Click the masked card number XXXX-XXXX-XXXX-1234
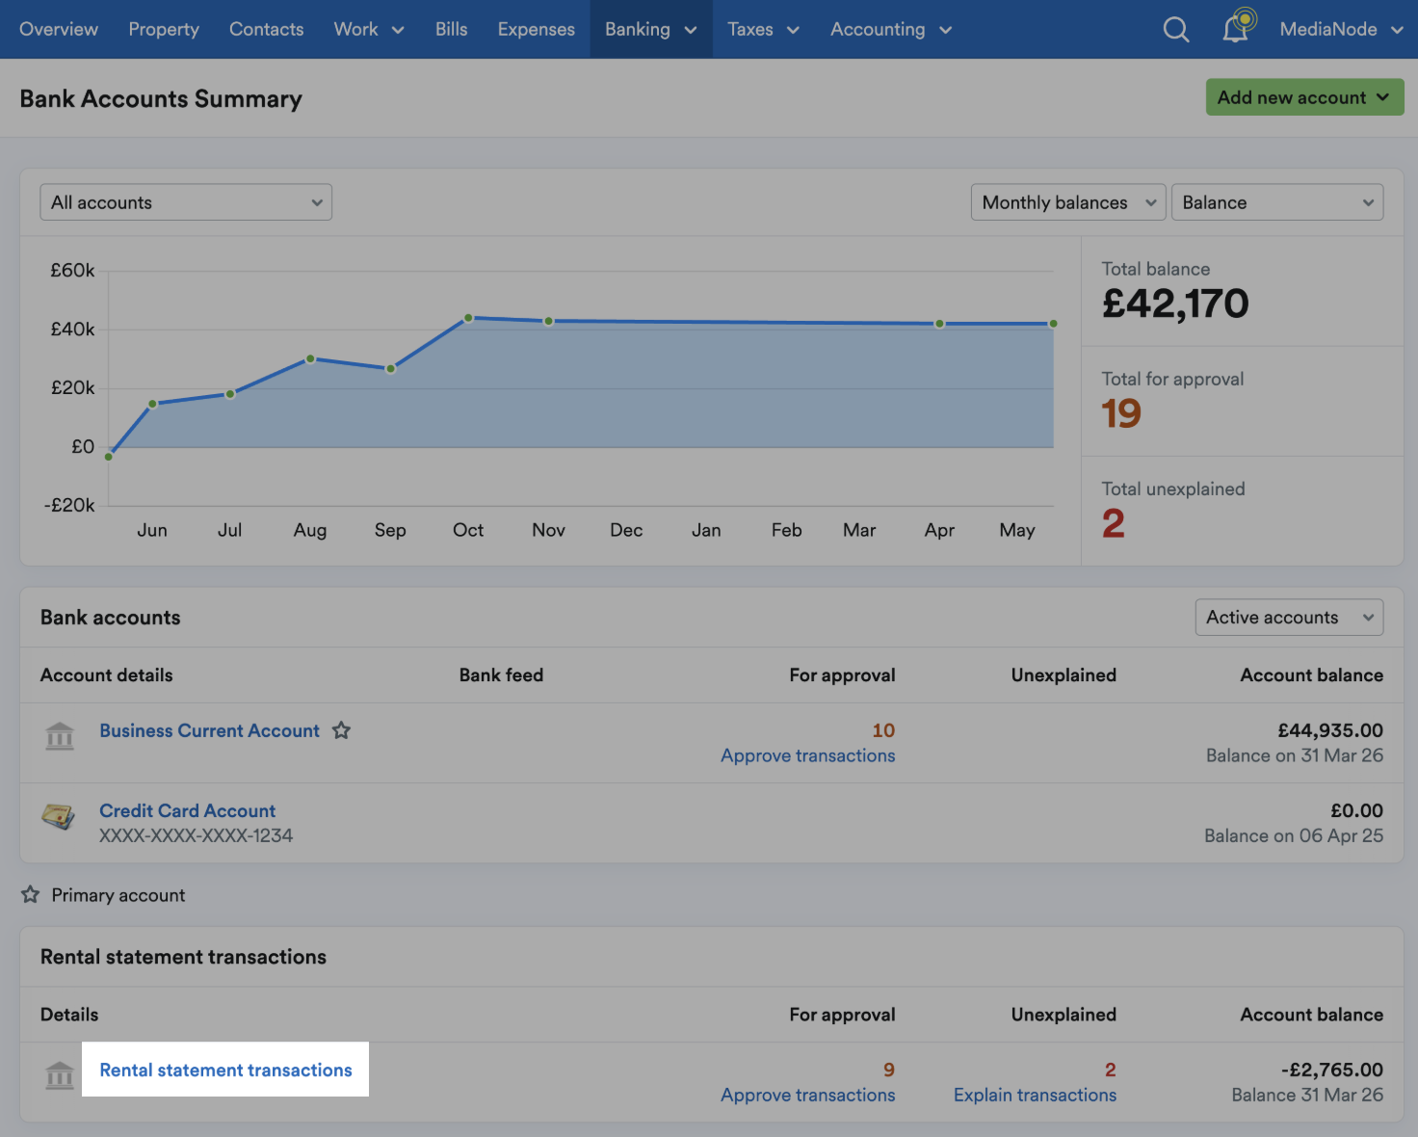Image resolution: width=1418 pixels, height=1137 pixels. pyautogui.click(x=196, y=835)
